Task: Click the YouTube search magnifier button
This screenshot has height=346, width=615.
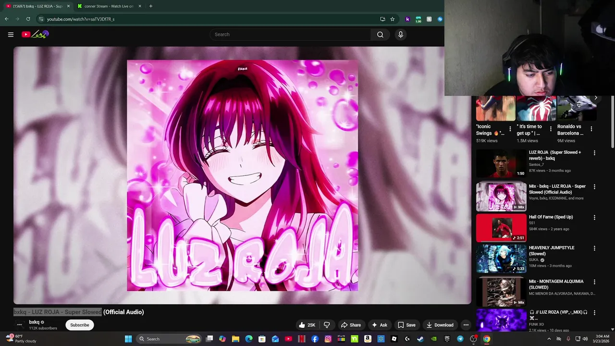Action: 380,35
